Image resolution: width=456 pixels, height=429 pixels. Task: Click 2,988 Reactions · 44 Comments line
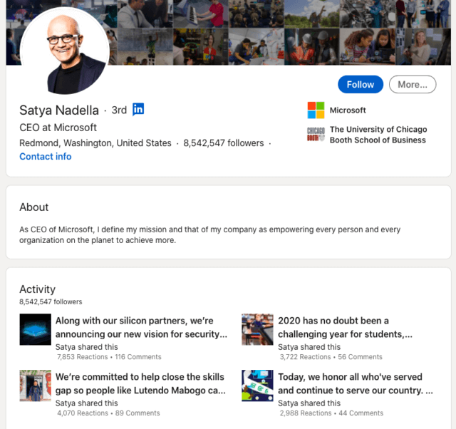[331, 413]
